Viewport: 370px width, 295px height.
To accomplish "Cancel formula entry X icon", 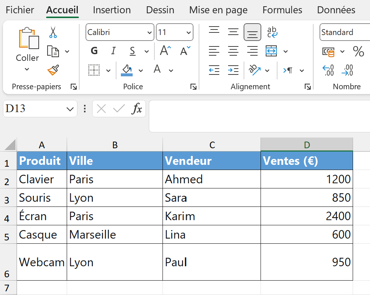I will pos(101,109).
